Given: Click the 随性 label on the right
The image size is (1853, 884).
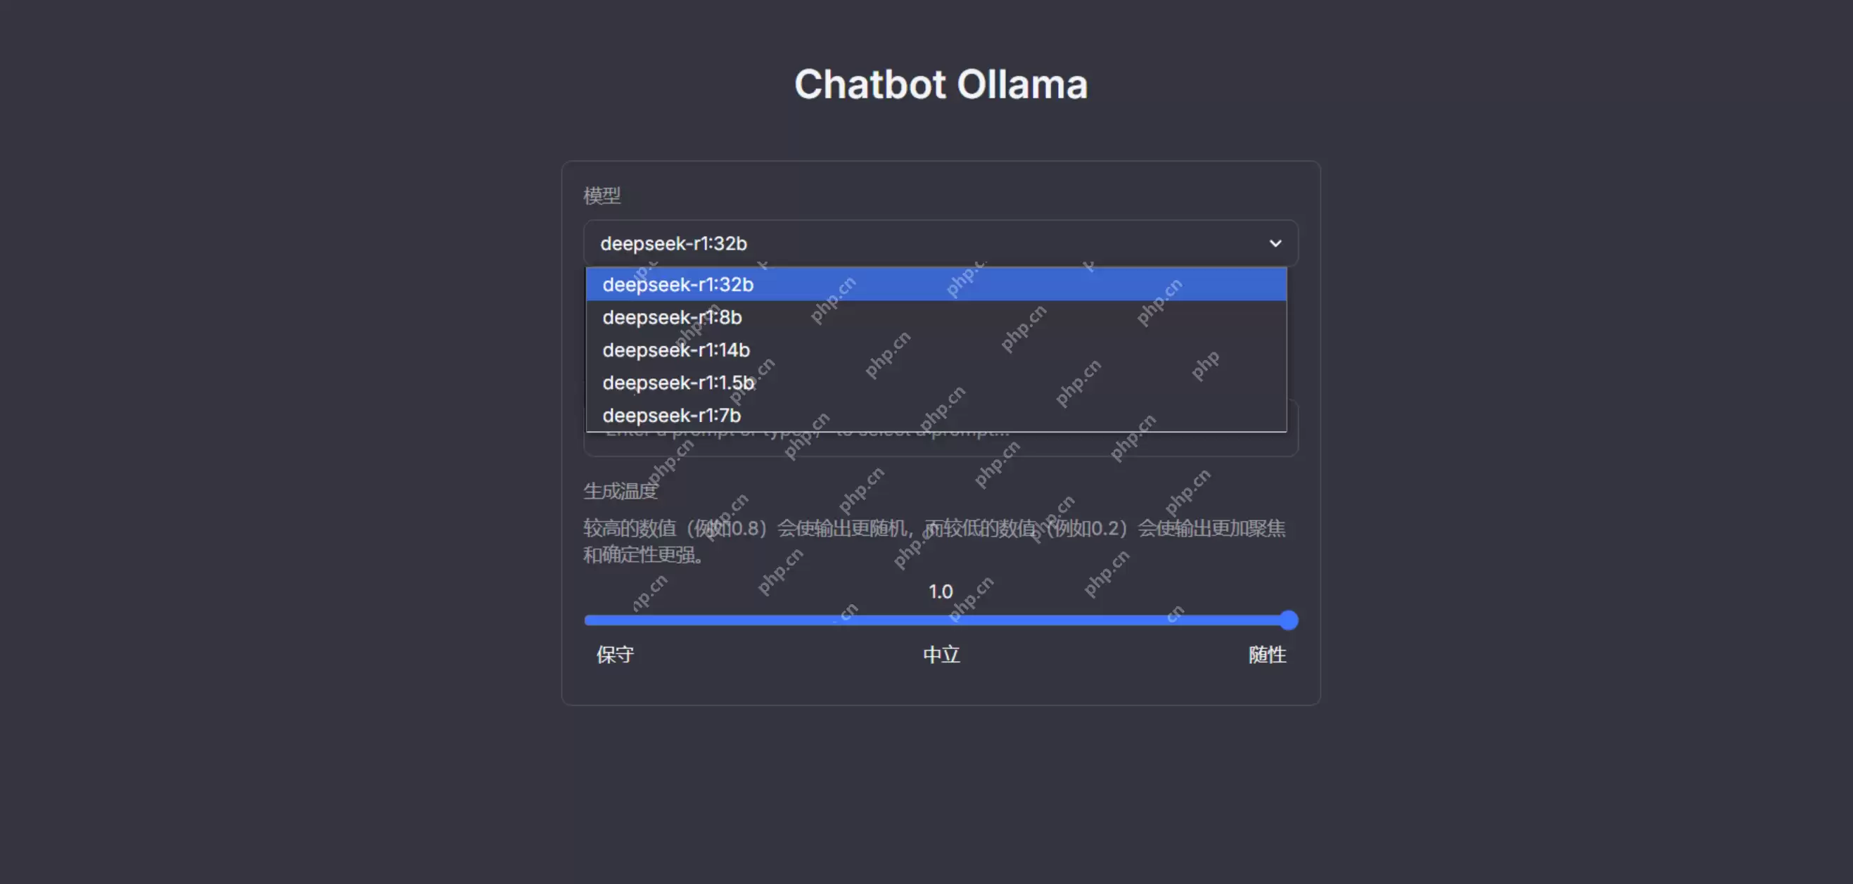Looking at the screenshot, I should coord(1268,655).
